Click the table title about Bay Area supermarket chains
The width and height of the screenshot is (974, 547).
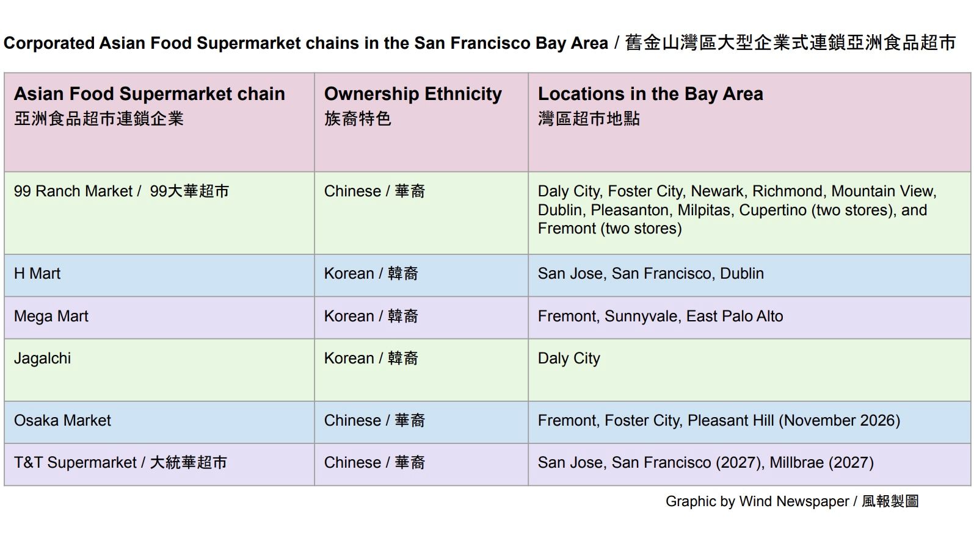(x=479, y=43)
